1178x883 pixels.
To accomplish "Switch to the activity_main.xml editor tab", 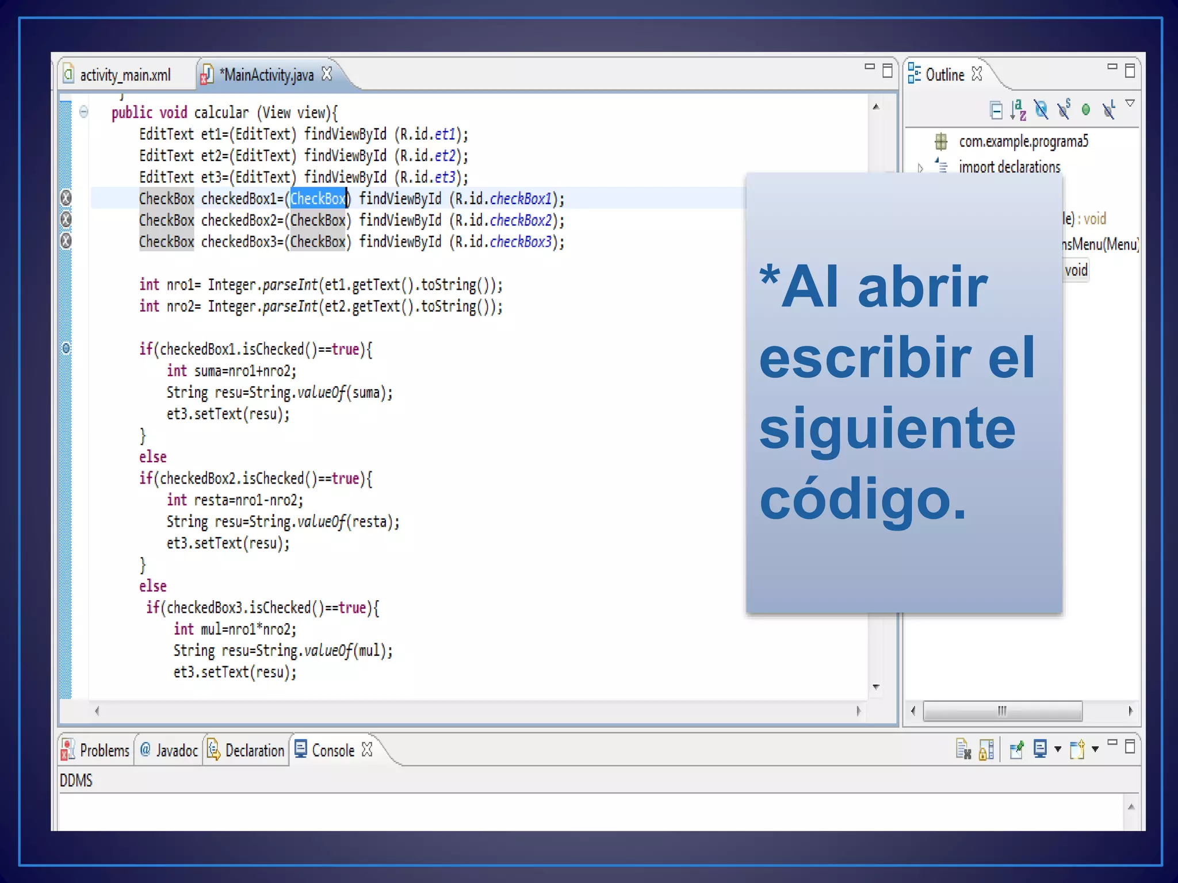I will pyautogui.click(x=125, y=75).
